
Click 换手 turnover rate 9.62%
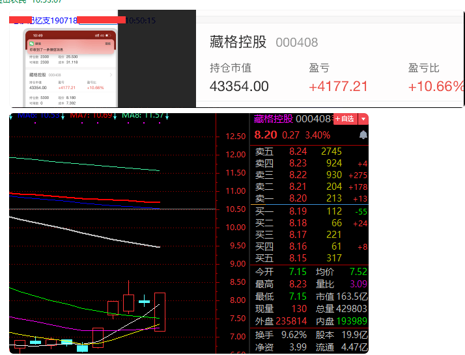coord(294,335)
